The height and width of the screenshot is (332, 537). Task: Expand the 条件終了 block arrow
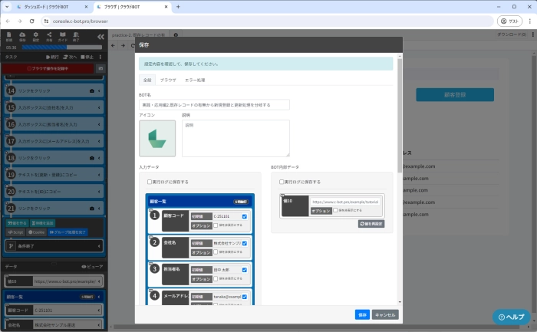pos(100,245)
